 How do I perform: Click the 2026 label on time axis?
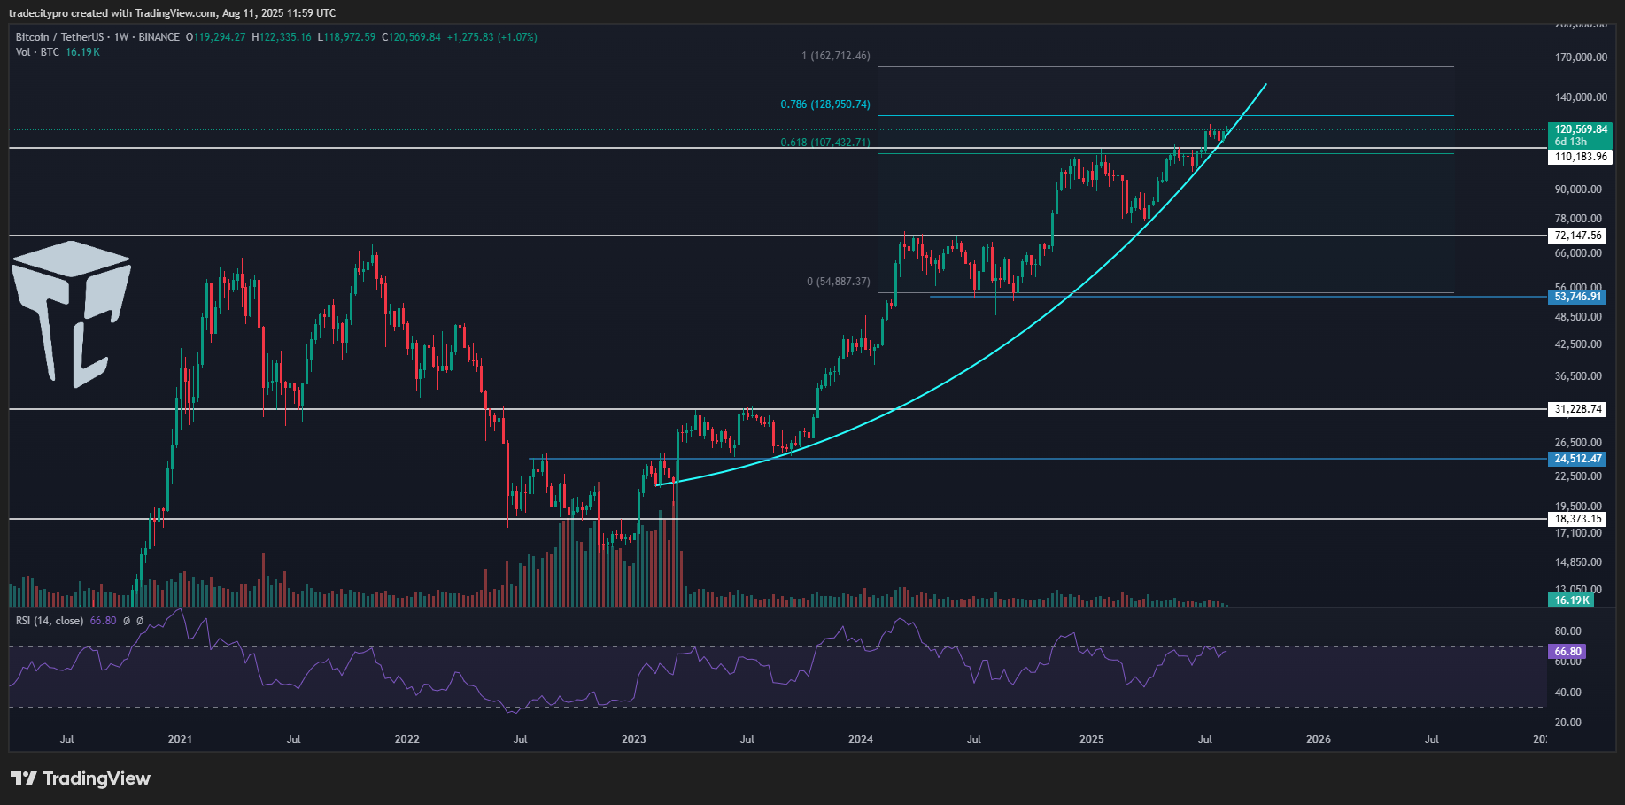pos(1318,739)
